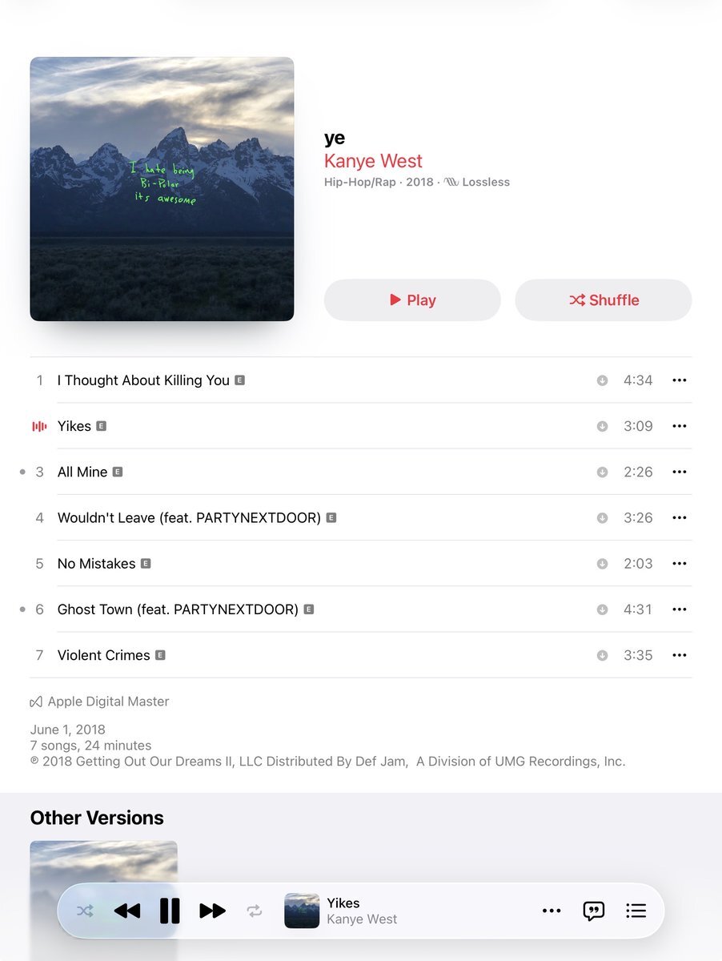Show the Up Next queue list
The image size is (722, 961).
point(636,911)
